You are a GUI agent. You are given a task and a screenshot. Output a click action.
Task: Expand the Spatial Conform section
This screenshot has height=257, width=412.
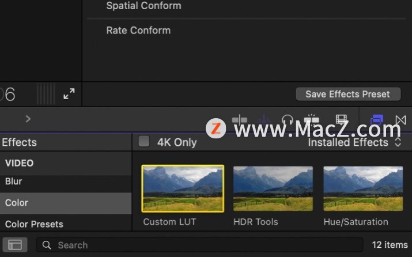coord(143,6)
